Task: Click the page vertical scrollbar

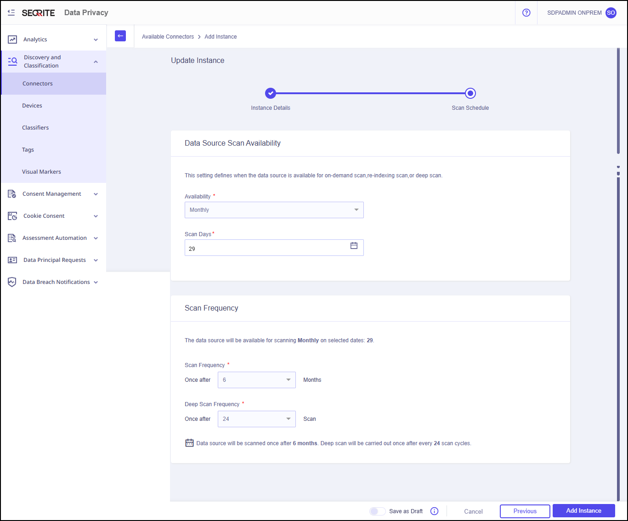Action: pos(618,101)
